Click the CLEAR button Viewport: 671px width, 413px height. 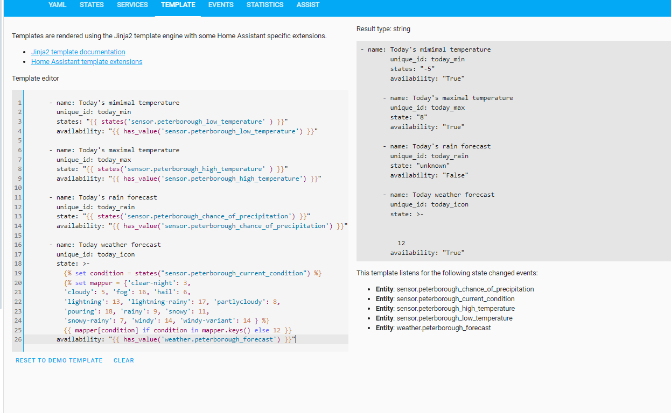coord(123,360)
